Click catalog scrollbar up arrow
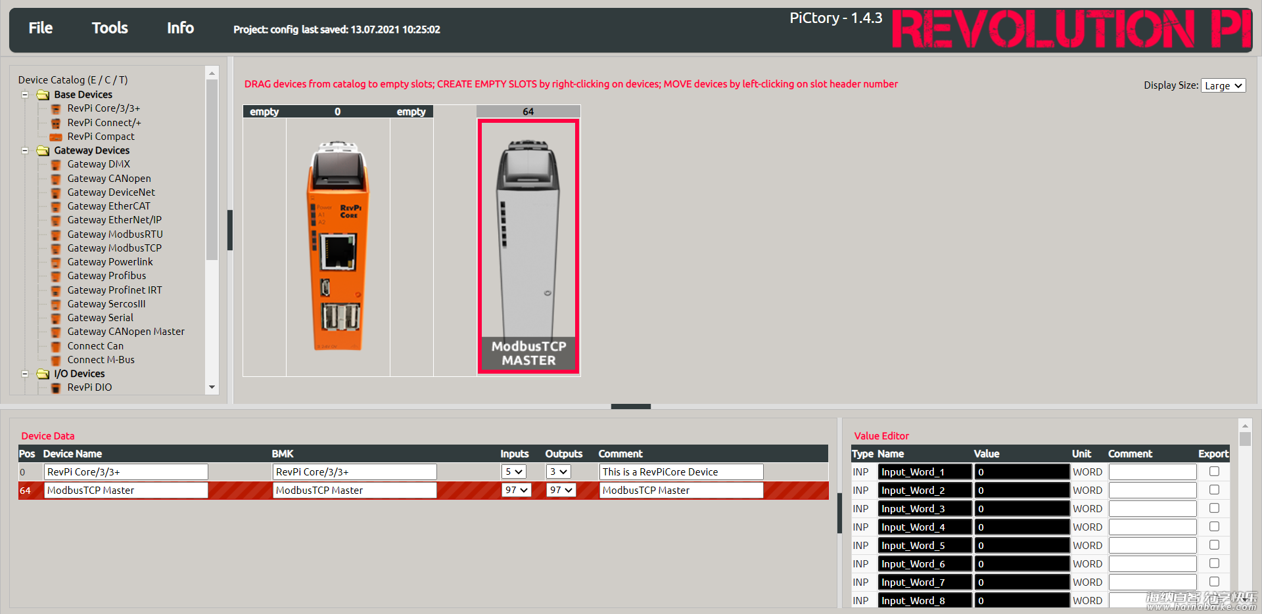The image size is (1262, 614). pos(212,72)
